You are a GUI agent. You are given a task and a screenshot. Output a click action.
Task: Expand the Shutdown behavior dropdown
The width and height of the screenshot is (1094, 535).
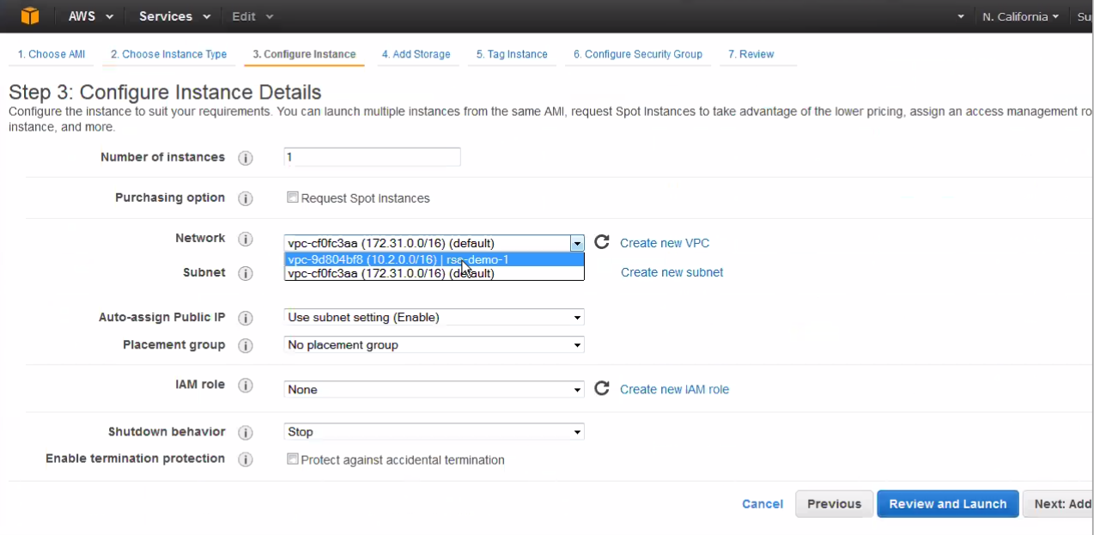(434, 432)
